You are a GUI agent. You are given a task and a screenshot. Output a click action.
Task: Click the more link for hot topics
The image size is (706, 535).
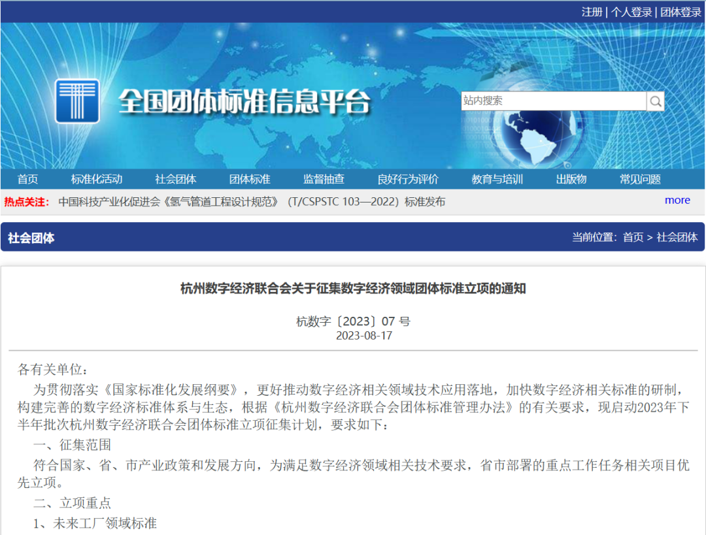coord(677,201)
